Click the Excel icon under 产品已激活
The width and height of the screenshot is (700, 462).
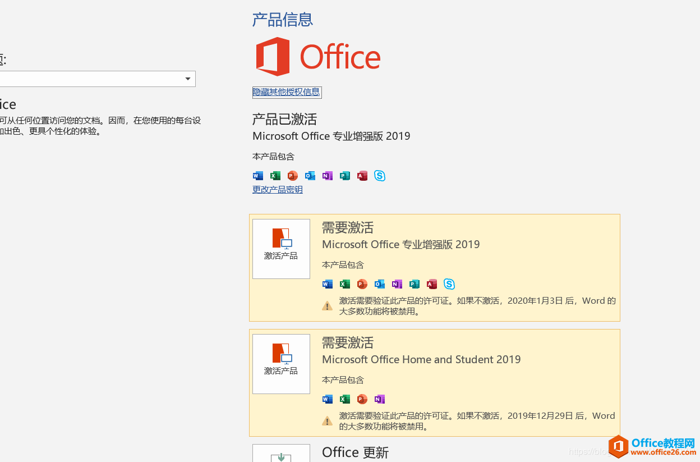(x=275, y=176)
